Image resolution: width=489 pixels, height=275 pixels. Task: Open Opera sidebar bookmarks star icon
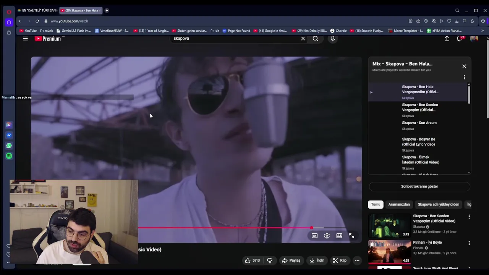[x=9, y=32]
